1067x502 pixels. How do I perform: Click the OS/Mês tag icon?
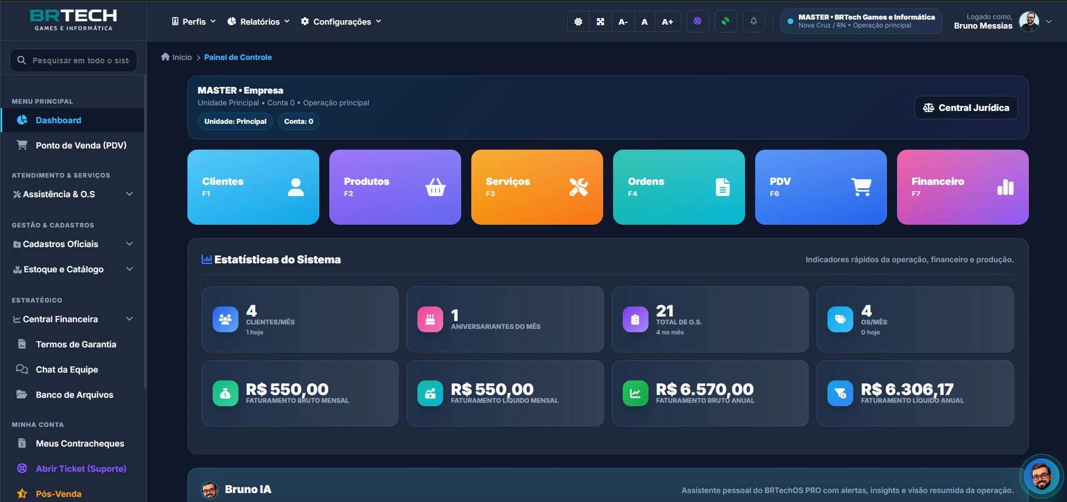pyautogui.click(x=840, y=319)
